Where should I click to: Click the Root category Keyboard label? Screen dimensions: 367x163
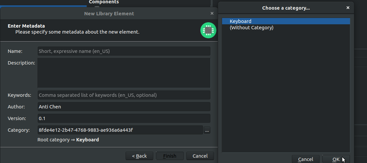coord(68,140)
